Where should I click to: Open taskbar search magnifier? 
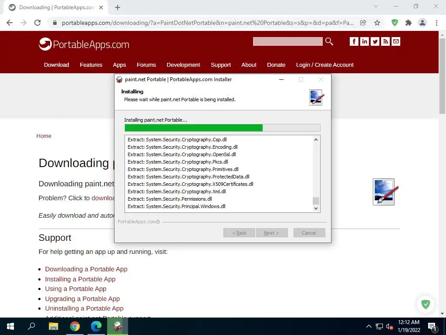31,326
